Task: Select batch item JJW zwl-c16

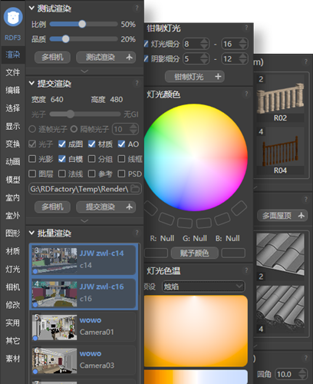Action: pyautogui.click(x=84, y=293)
